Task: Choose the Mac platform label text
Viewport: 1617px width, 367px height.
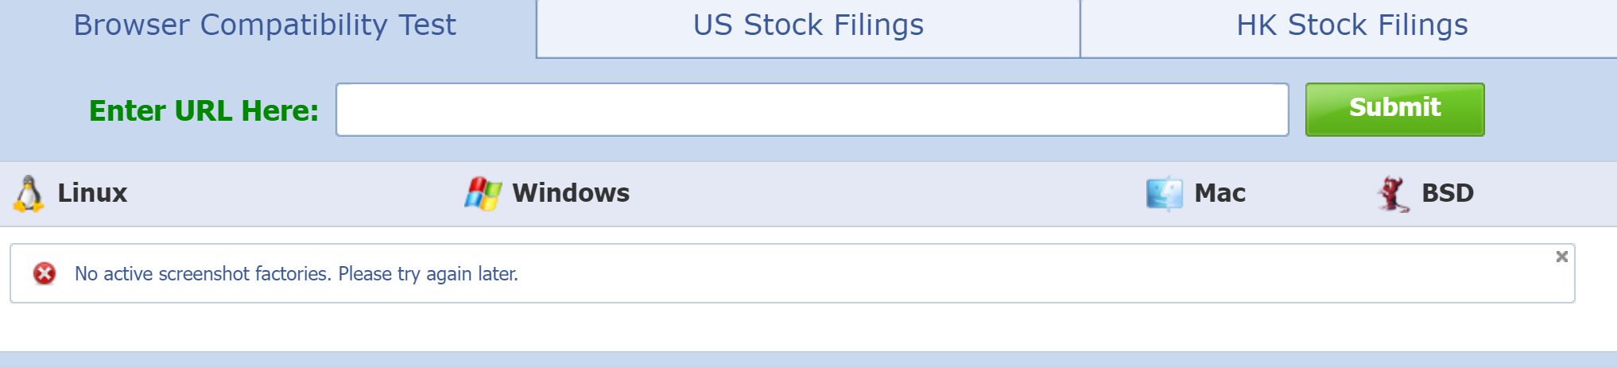Action: (x=1220, y=193)
